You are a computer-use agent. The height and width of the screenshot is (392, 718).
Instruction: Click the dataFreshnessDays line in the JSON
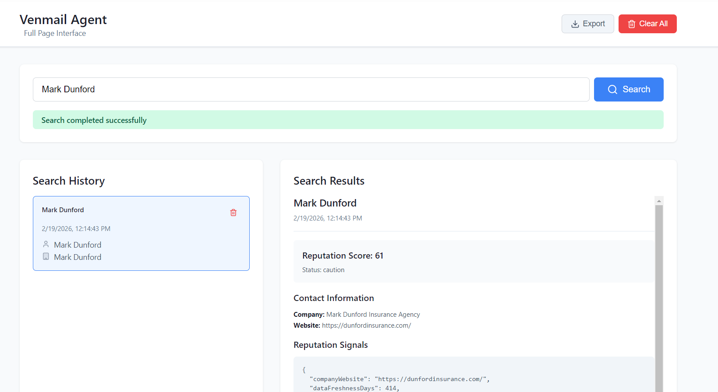coord(354,388)
